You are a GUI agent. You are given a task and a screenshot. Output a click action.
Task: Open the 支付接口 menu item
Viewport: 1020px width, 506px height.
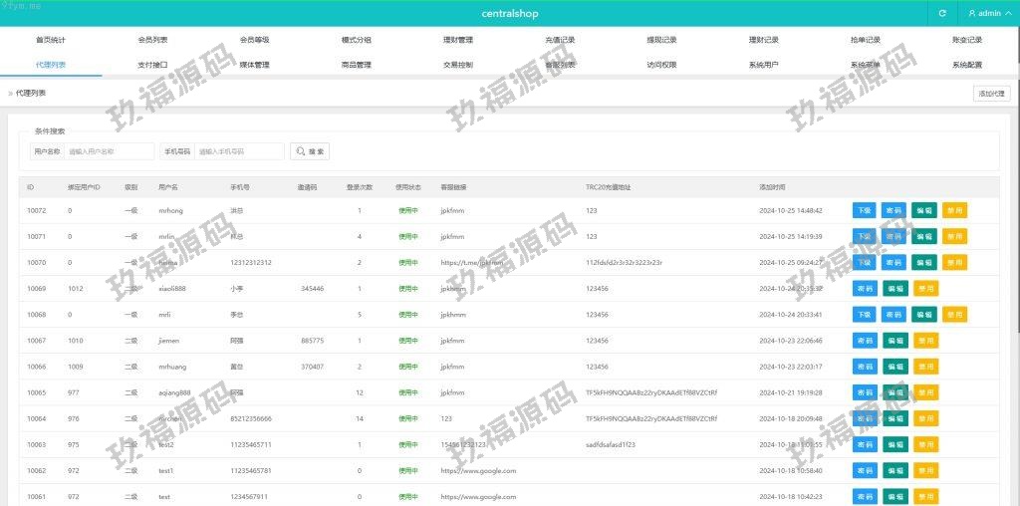(x=152, y=65)
